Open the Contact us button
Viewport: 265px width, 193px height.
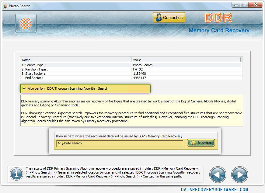click(169, 17)
